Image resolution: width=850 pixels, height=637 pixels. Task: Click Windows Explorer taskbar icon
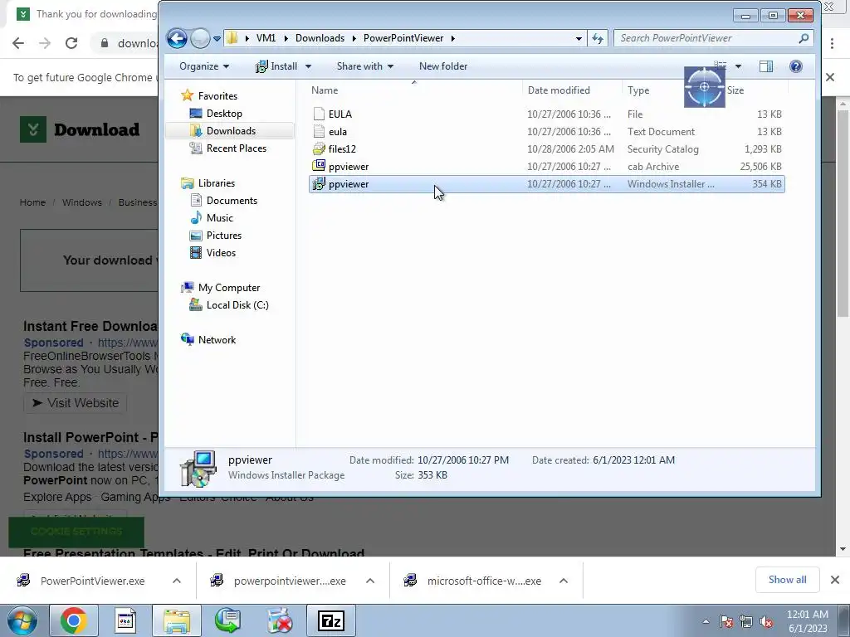point(177,620)
